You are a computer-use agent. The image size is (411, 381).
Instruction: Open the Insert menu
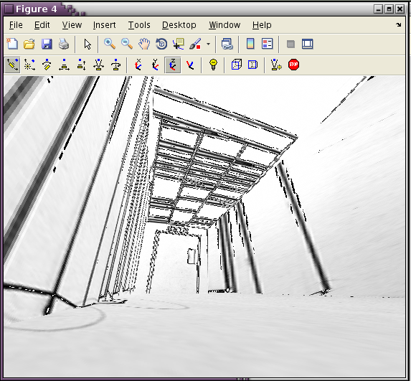pos(104,25)
